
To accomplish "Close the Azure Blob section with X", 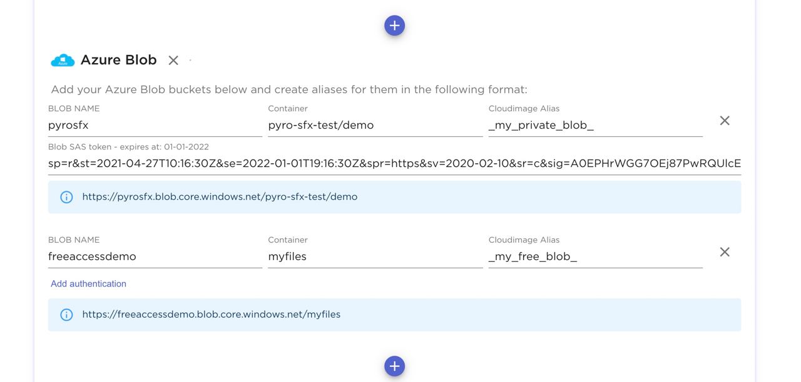I will point(173,60).
